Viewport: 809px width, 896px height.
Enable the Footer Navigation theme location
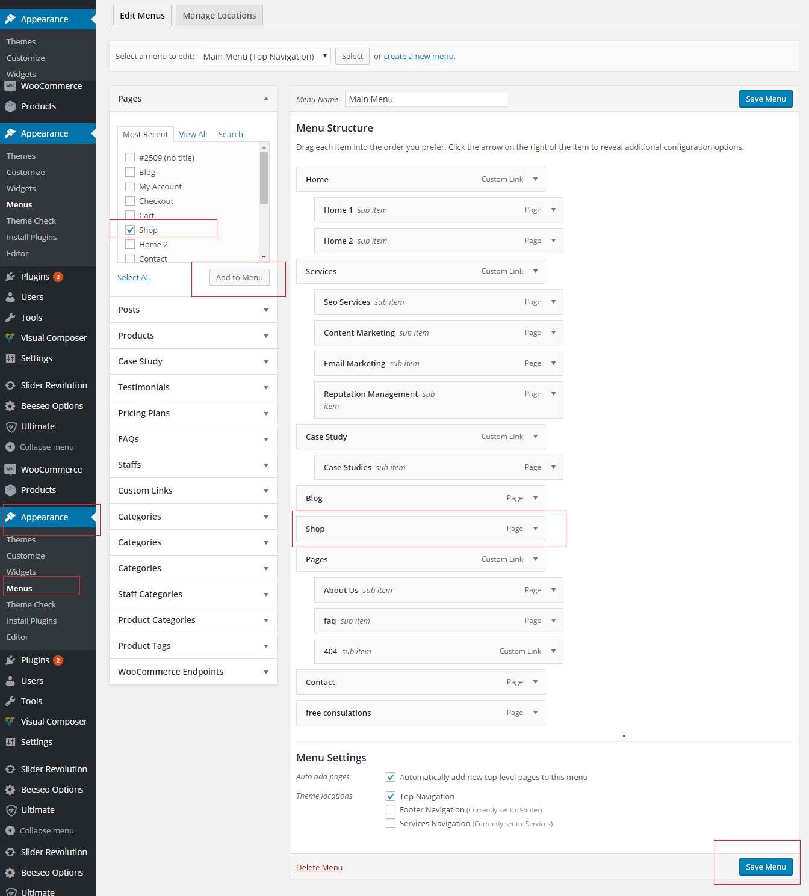coord(391,810)
